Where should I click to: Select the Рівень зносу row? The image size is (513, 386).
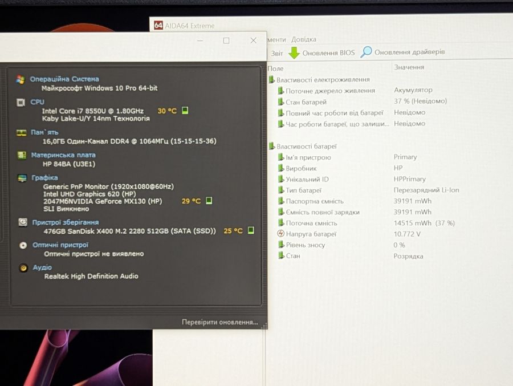(x=341, y=245)
